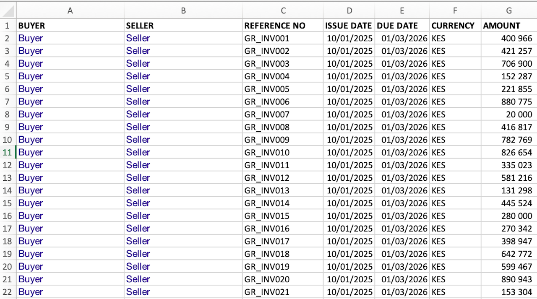Select row 22 header
Image resolution: width=537 pixels, height=299 pixels.
8,292
